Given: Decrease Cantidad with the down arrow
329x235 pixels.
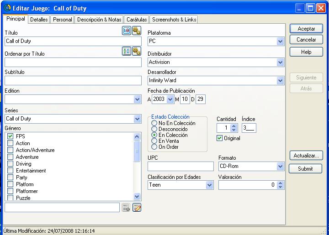Looking at the screenshot, I should 234,130.
